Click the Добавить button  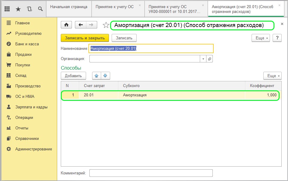[x=73, y=76]
